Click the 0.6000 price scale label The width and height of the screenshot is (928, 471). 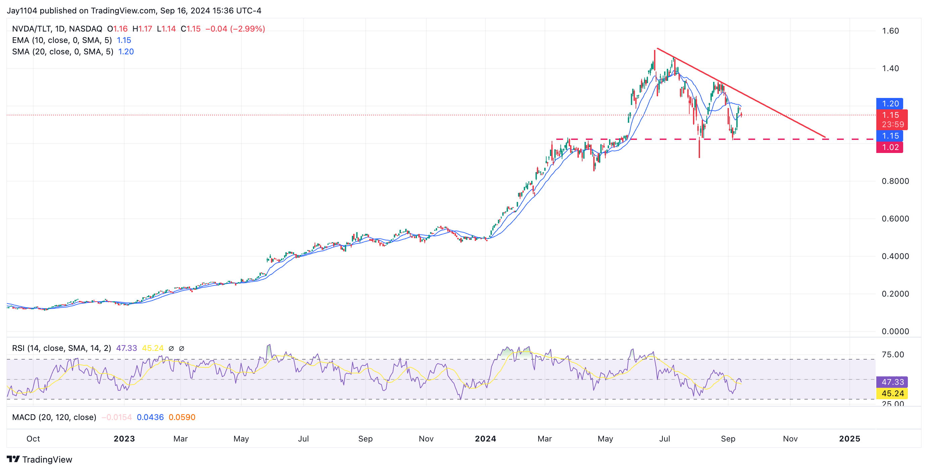click(895, 219)
